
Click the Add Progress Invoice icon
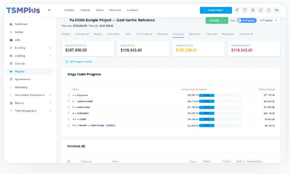[67, 62]
